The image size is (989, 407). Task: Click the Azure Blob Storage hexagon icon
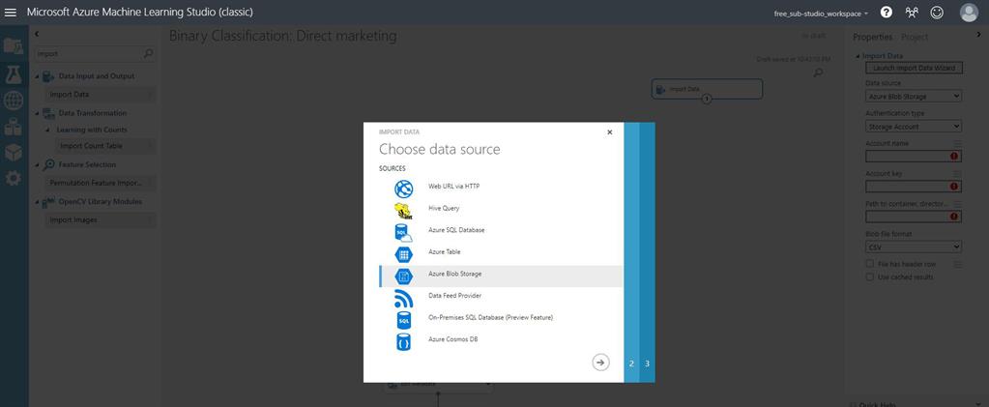(x=404, y=276)
